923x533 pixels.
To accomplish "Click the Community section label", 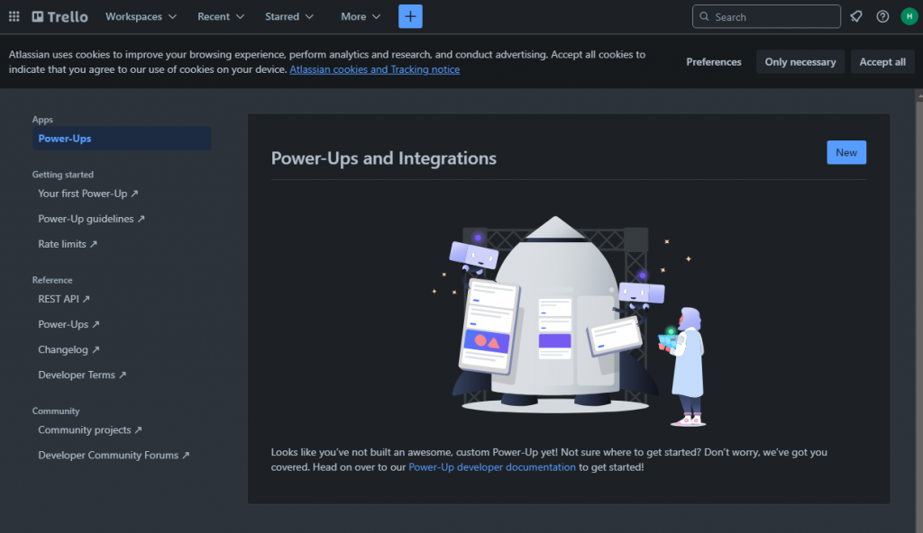I will click(x=56, y=411).
